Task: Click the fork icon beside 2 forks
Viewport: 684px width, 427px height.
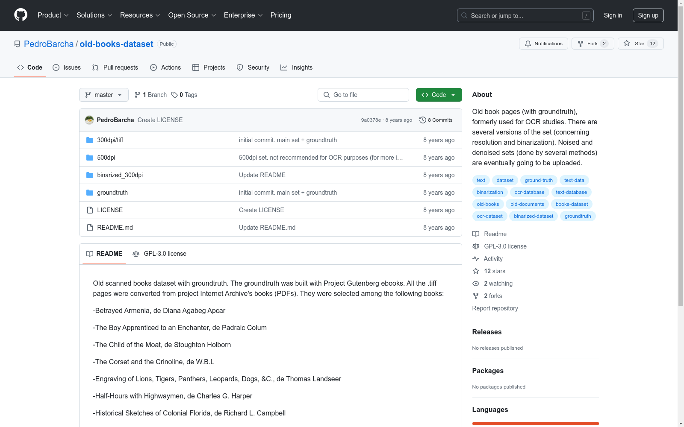Action: click(x=476, y=296)
